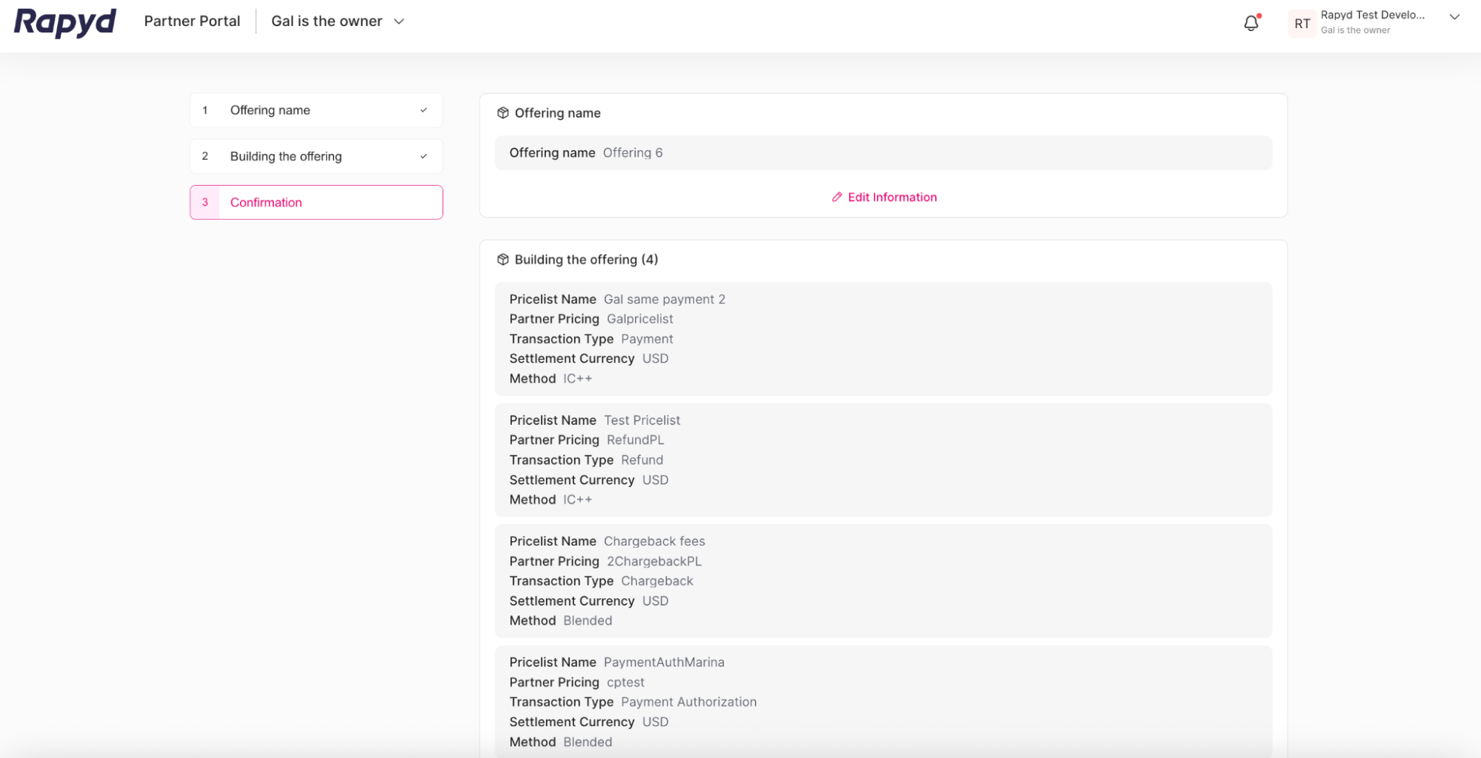
Task: Open the notifications bell
Action: pos(1251,23)
